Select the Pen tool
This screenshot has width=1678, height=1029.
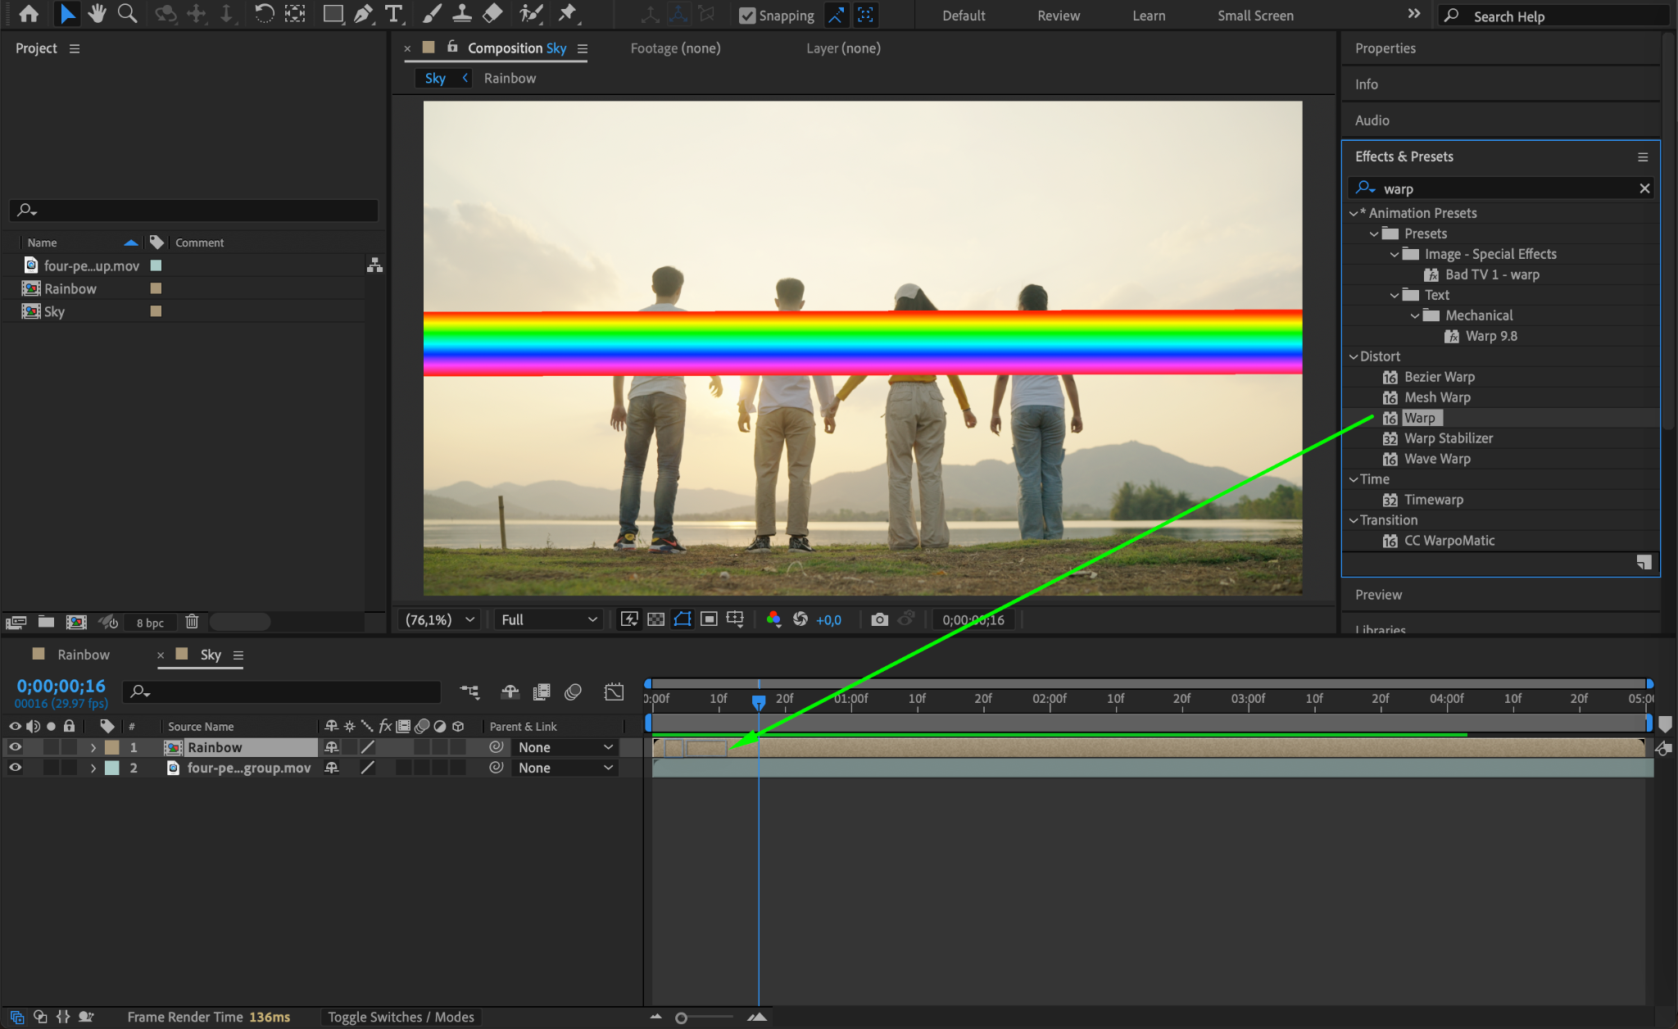coord(363,14)
